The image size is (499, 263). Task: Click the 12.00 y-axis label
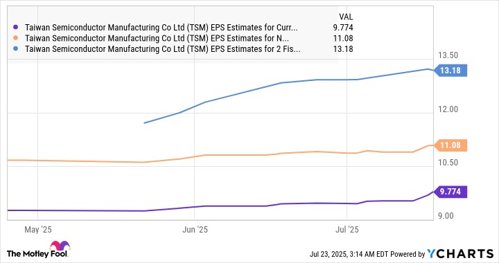pos(448,109)
